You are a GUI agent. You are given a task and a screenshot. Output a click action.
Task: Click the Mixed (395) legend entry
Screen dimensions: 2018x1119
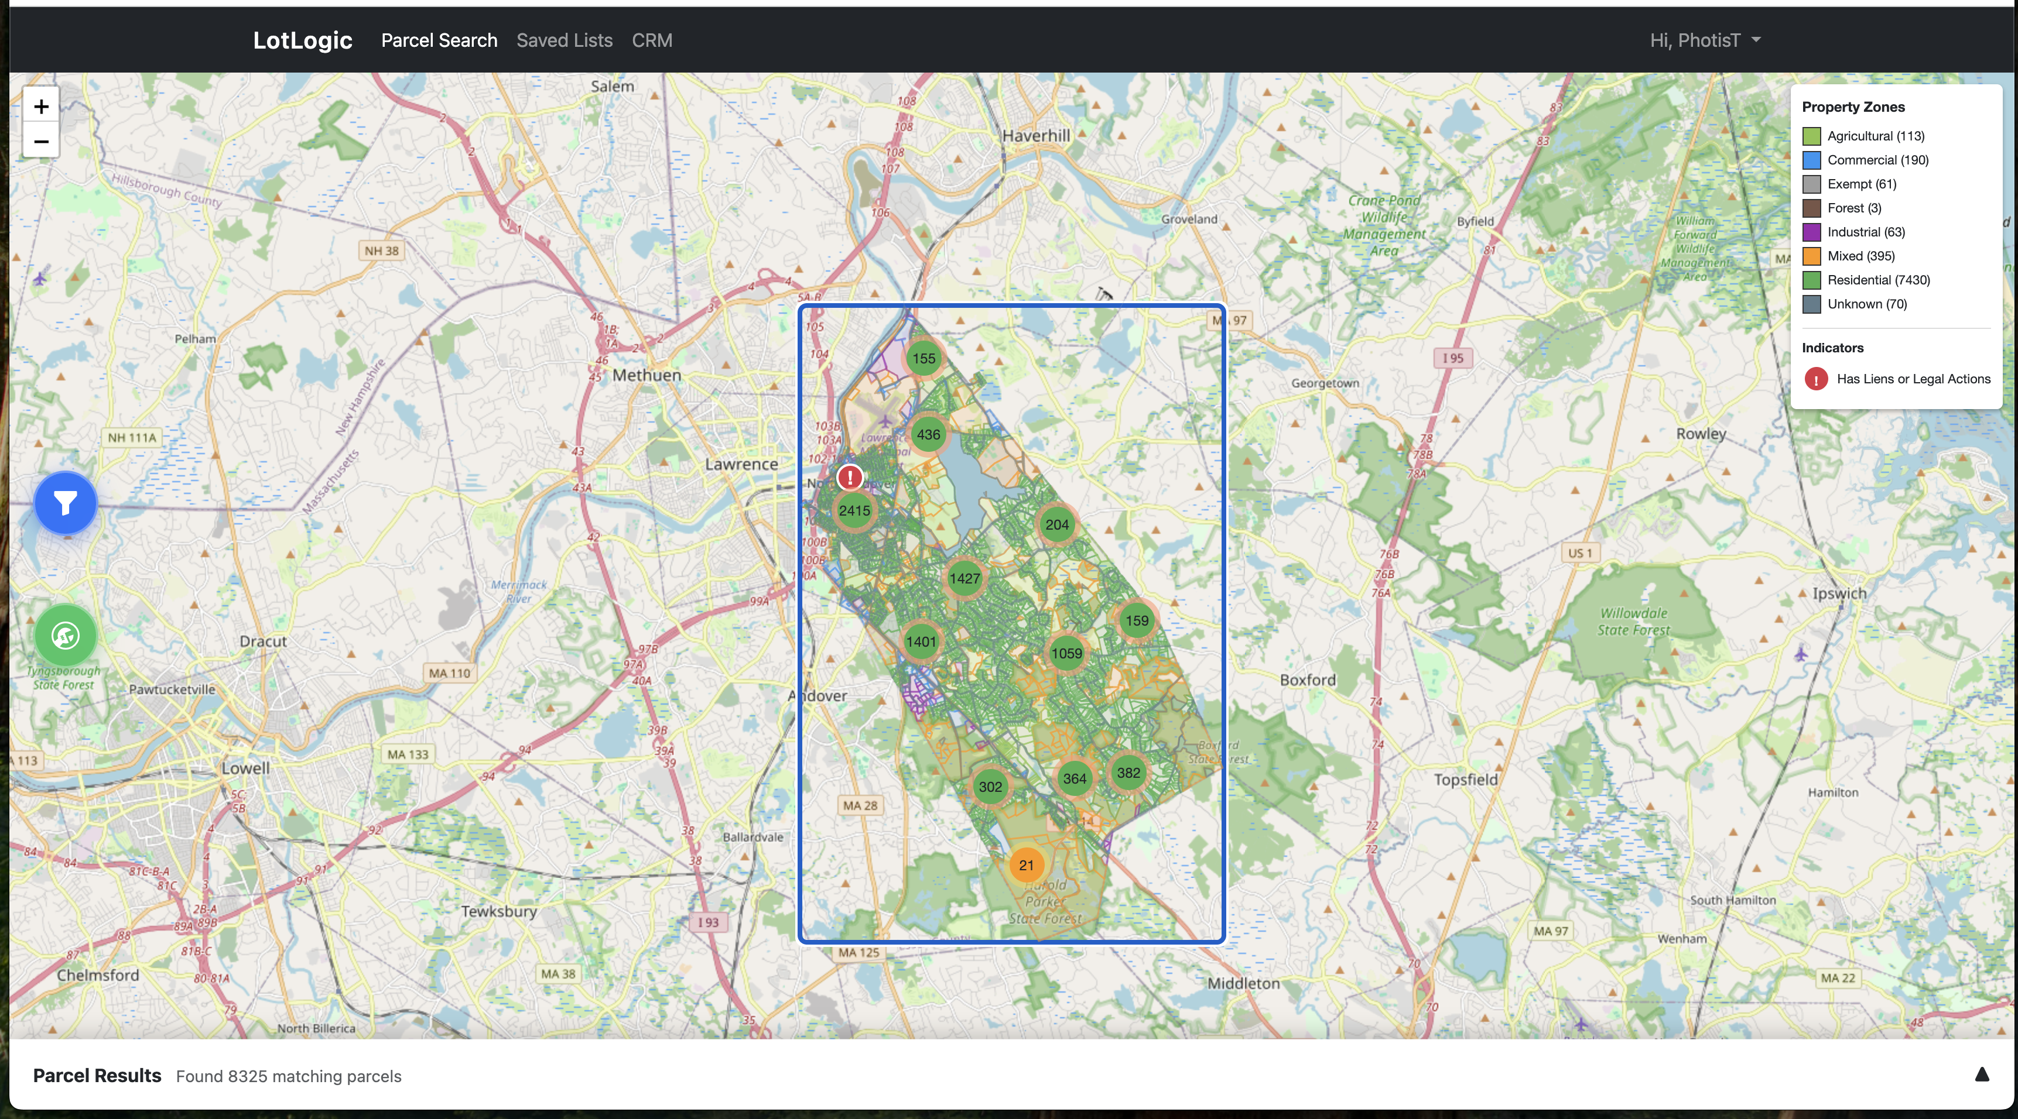click(x=1860, y=256)
